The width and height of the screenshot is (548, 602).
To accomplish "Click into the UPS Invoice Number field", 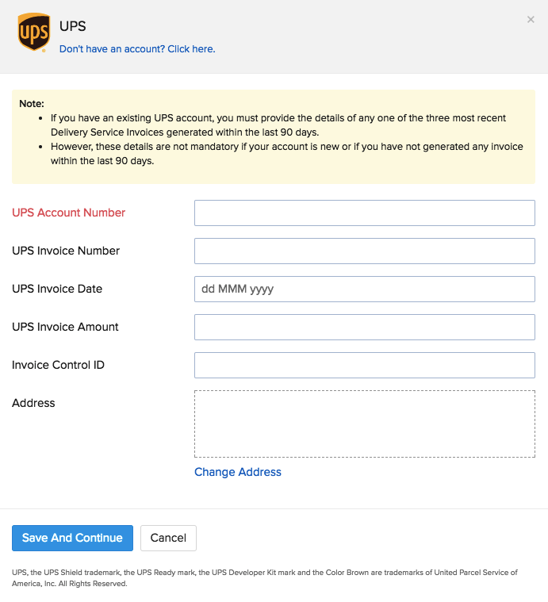I will (x=364, y=251).
